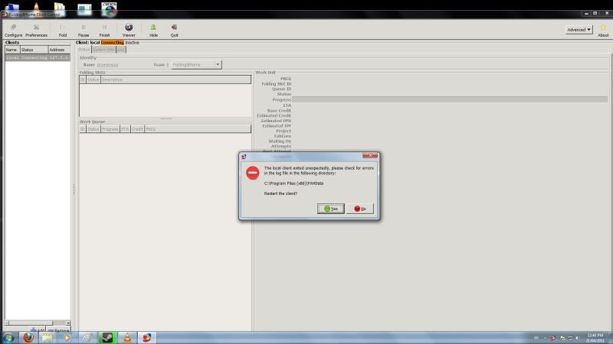This screenshot has width=613, height=344.
Task: Open the About icon at top right
Action: pyautogui.click(x=603, y=30)
